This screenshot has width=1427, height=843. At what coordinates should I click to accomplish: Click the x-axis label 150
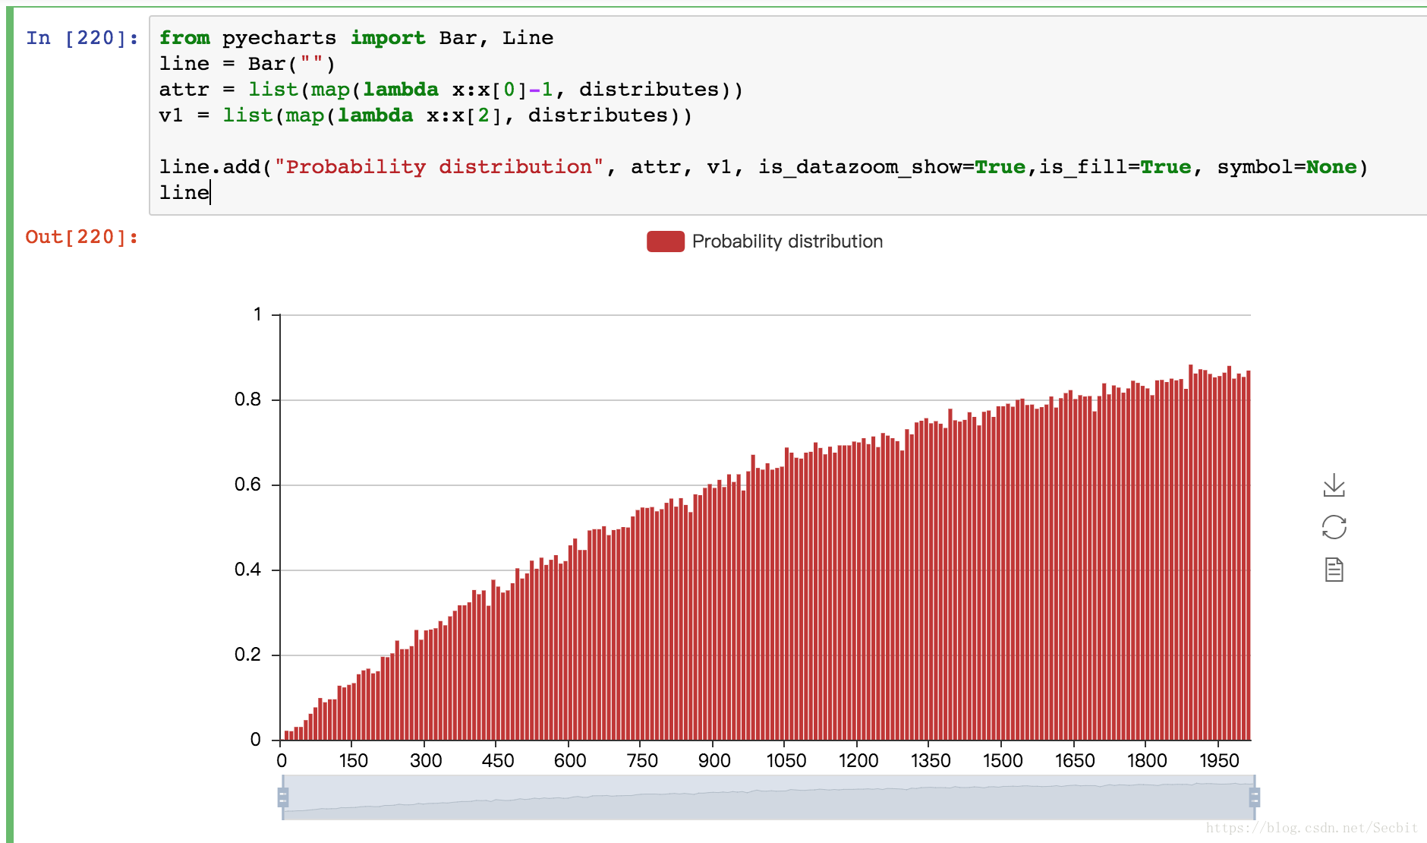tap(353, 760)
